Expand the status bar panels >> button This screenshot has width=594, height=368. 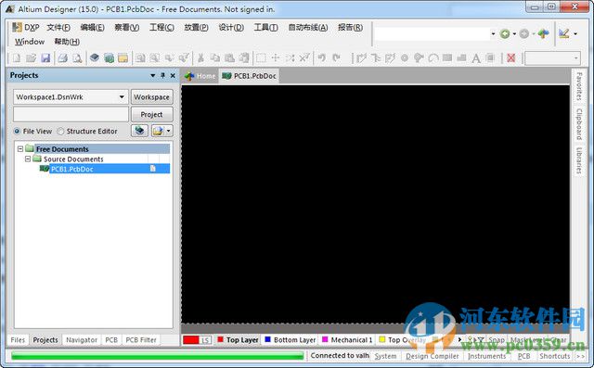tap(580, 356)
